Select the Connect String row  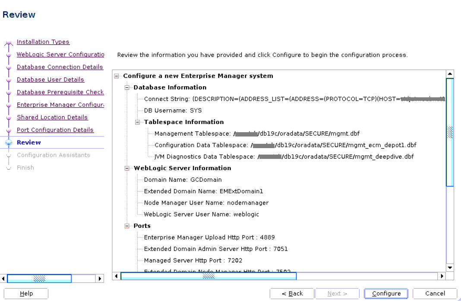click(294, 99)
